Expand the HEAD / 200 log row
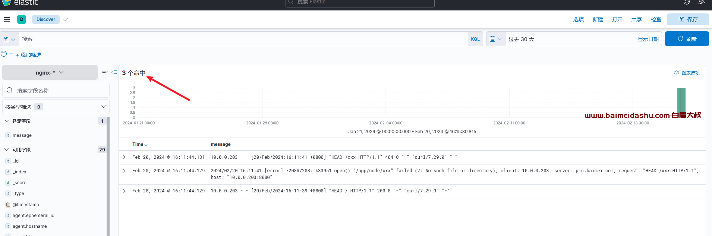 [124, 191]
